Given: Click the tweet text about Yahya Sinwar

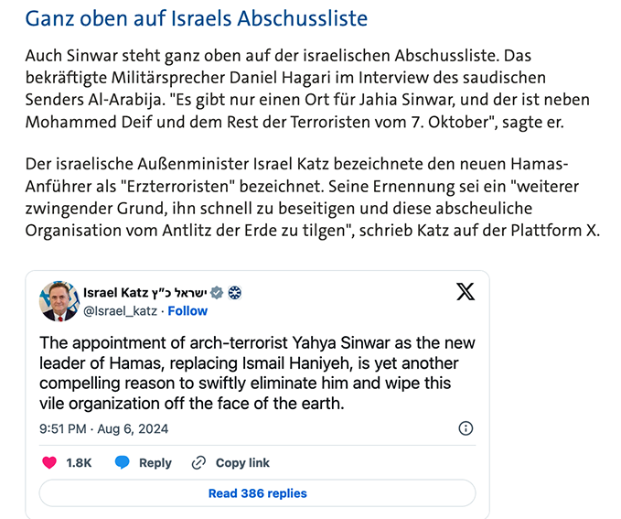Looking at the screenshot, I should click(x=248, y=373).
